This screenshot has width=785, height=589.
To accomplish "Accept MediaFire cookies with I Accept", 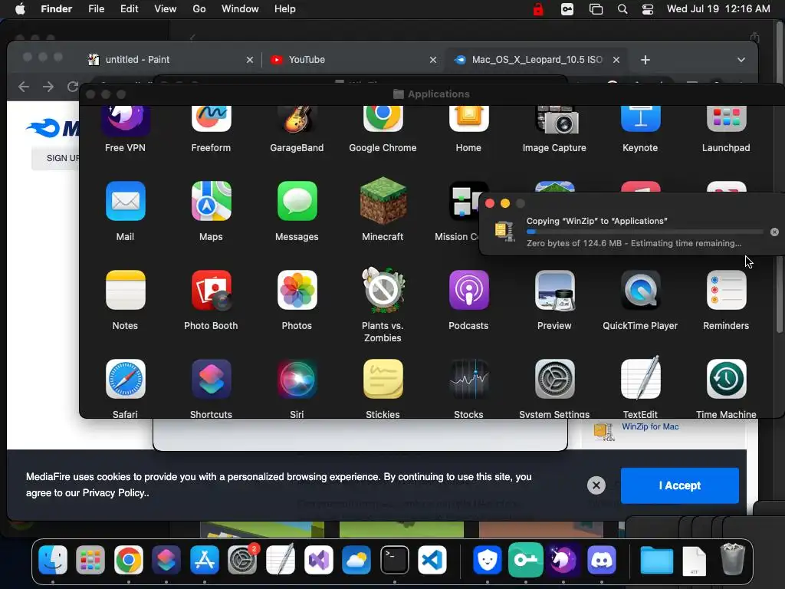I will tap(679, 485).
